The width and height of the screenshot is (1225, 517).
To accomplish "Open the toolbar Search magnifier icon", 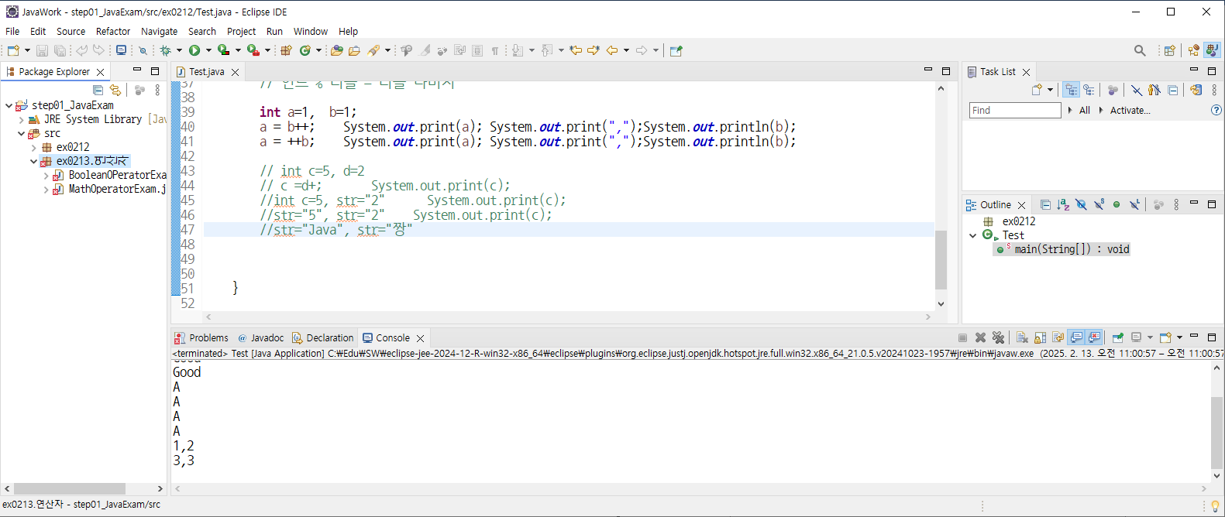I will [1140, 50].
